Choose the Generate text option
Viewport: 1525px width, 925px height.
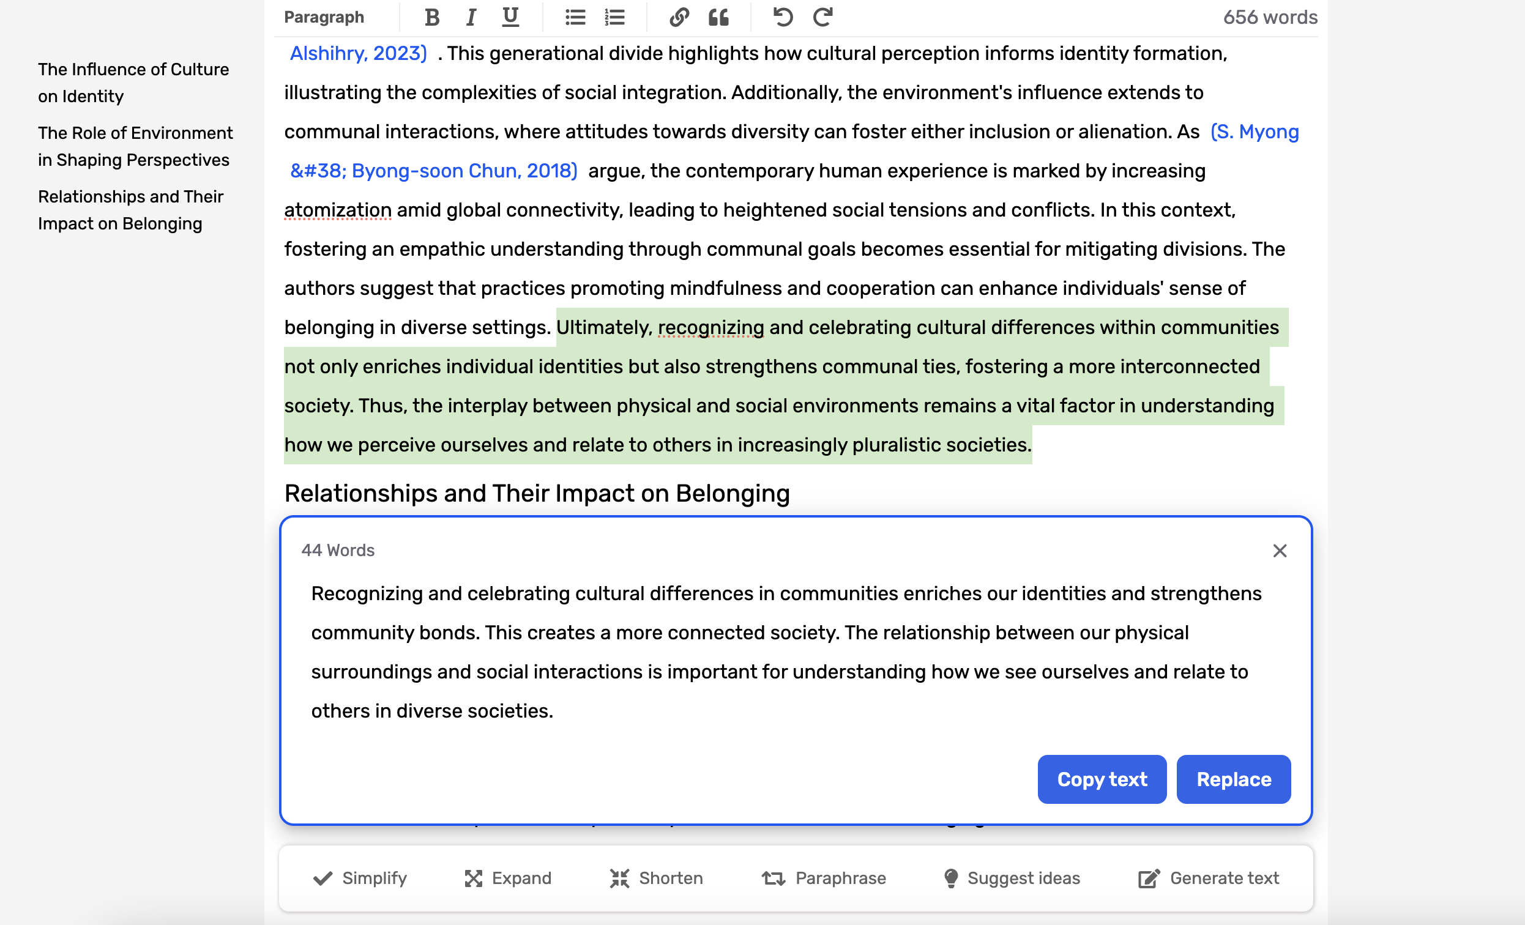(1208, 878)
